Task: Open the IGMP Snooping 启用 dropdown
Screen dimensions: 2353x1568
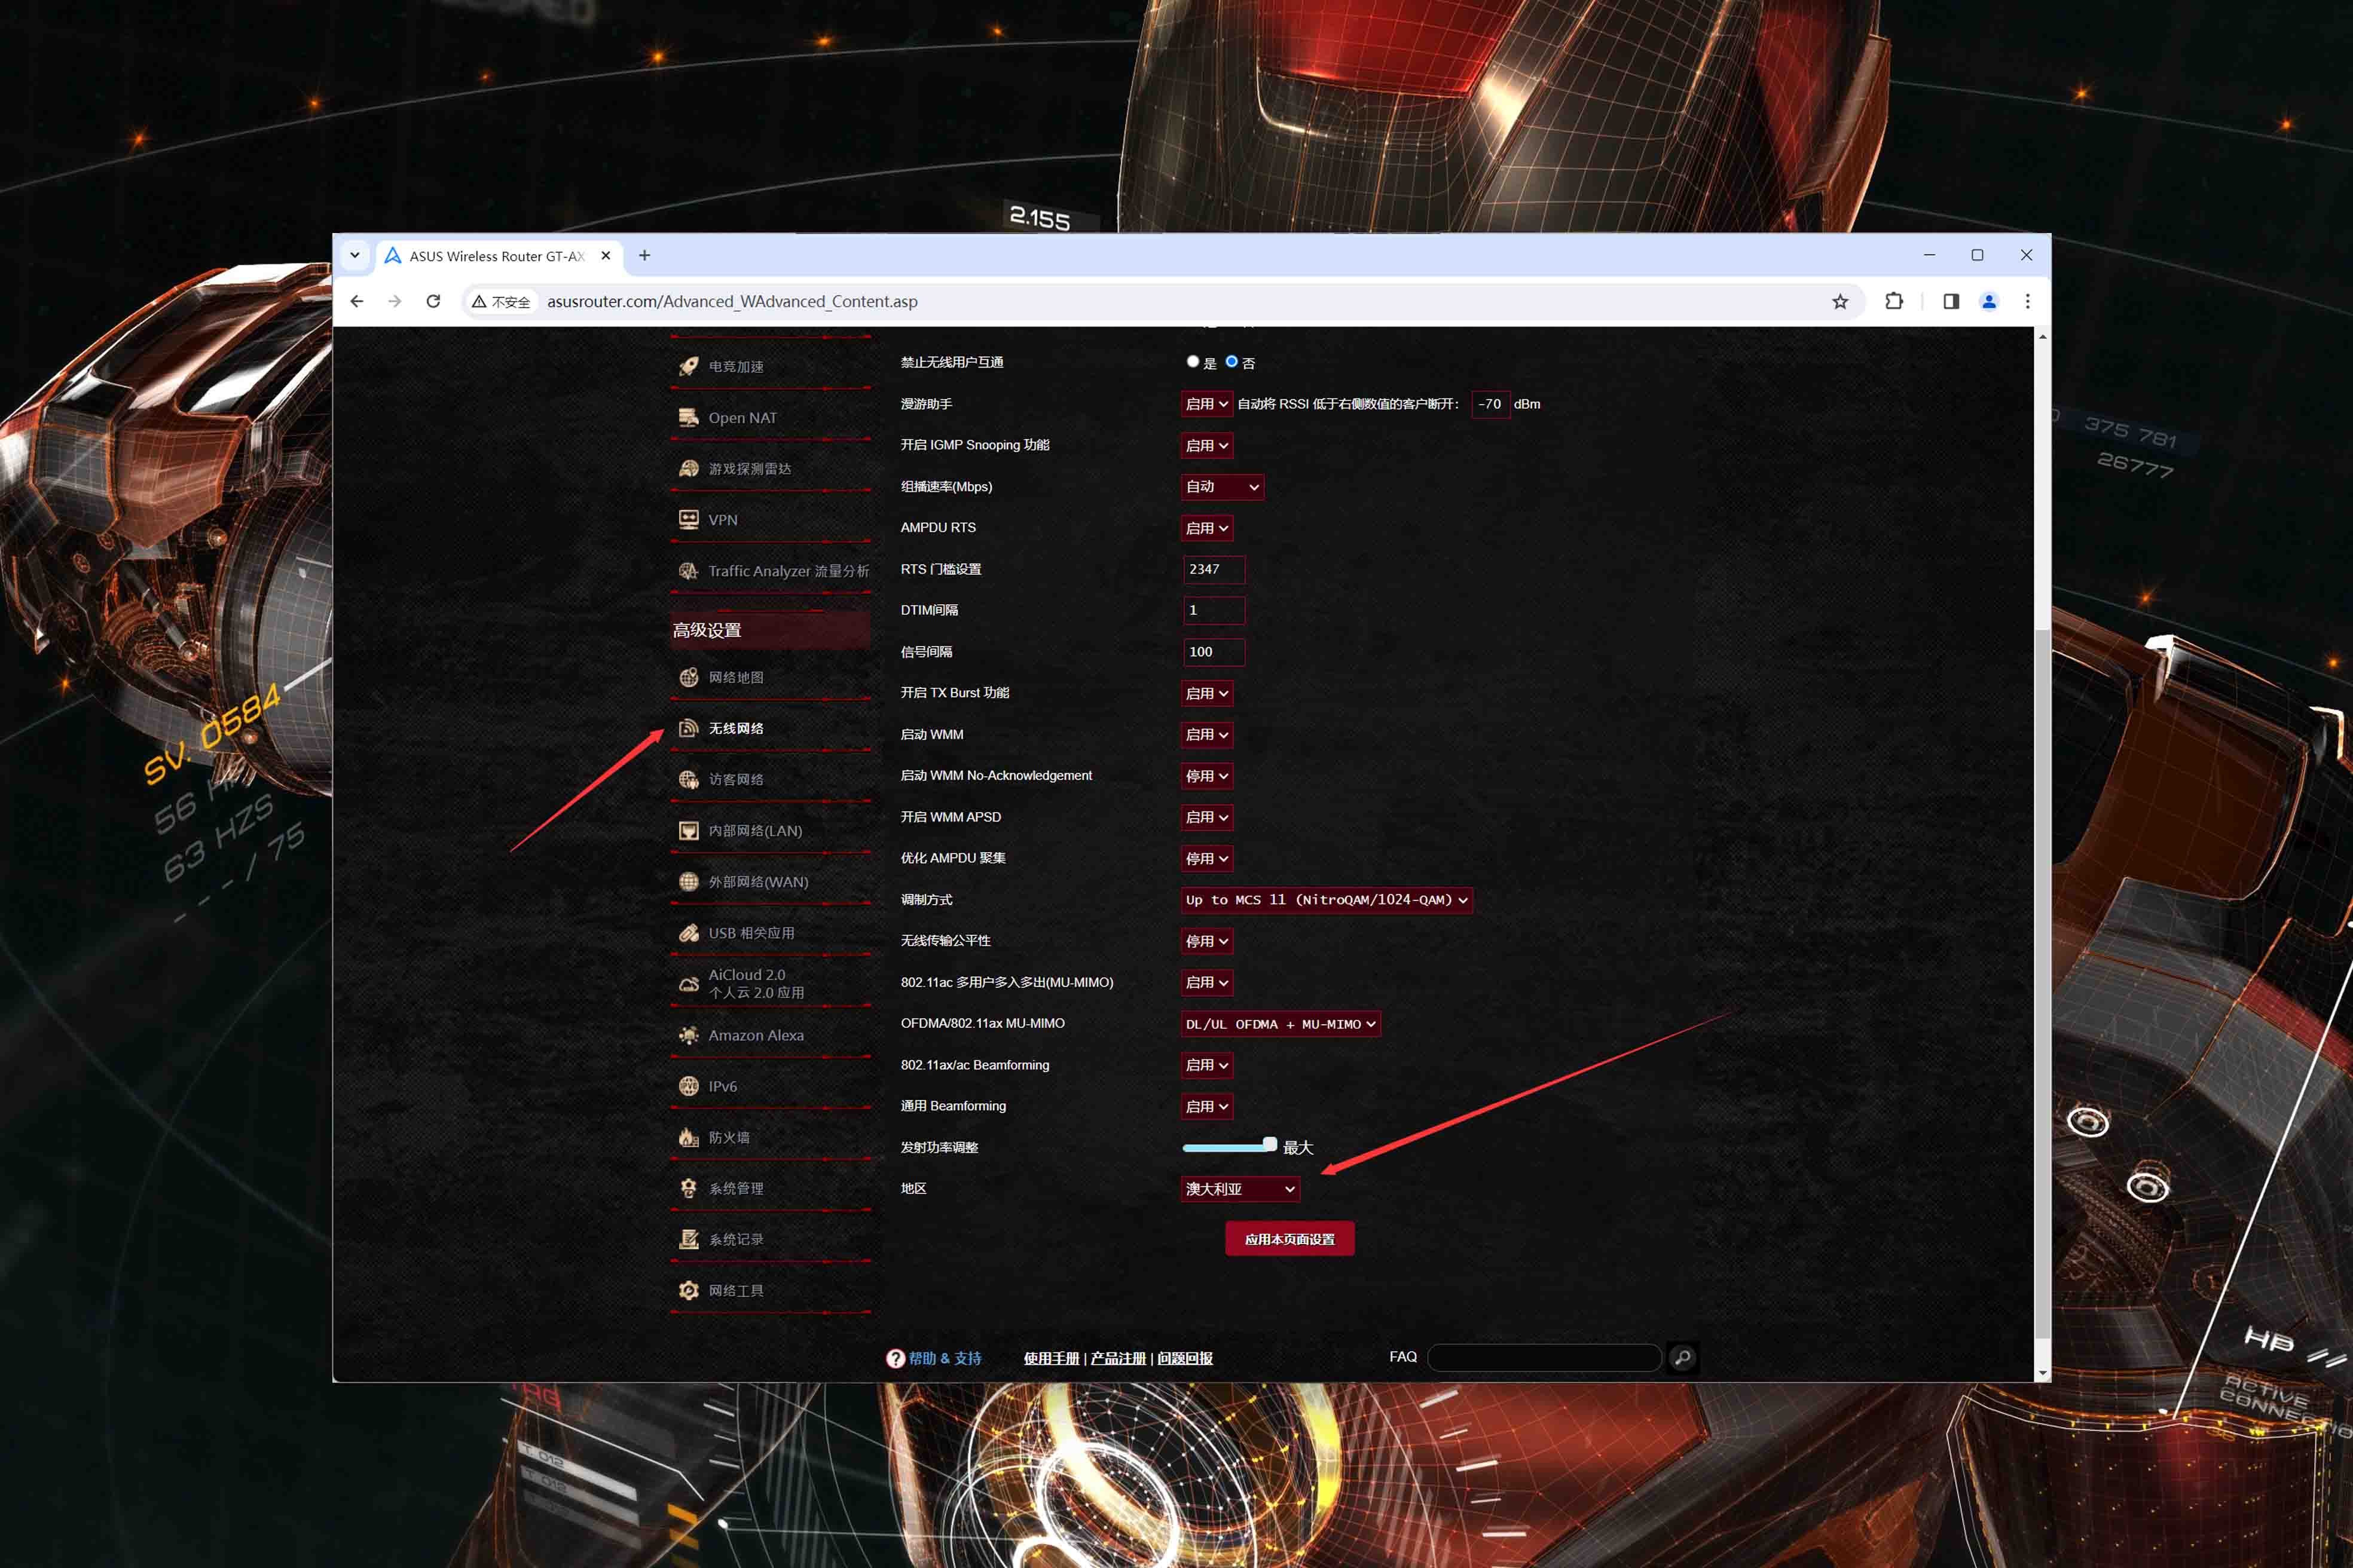Action: coord(1206,446)
